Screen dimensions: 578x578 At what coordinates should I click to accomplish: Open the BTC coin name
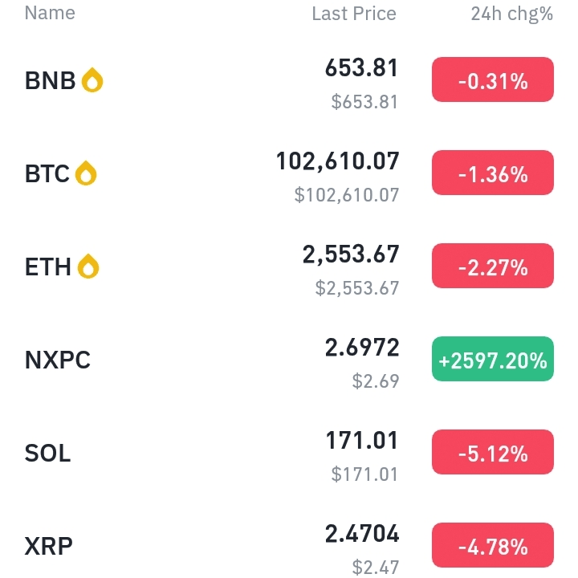coord(47,173)
